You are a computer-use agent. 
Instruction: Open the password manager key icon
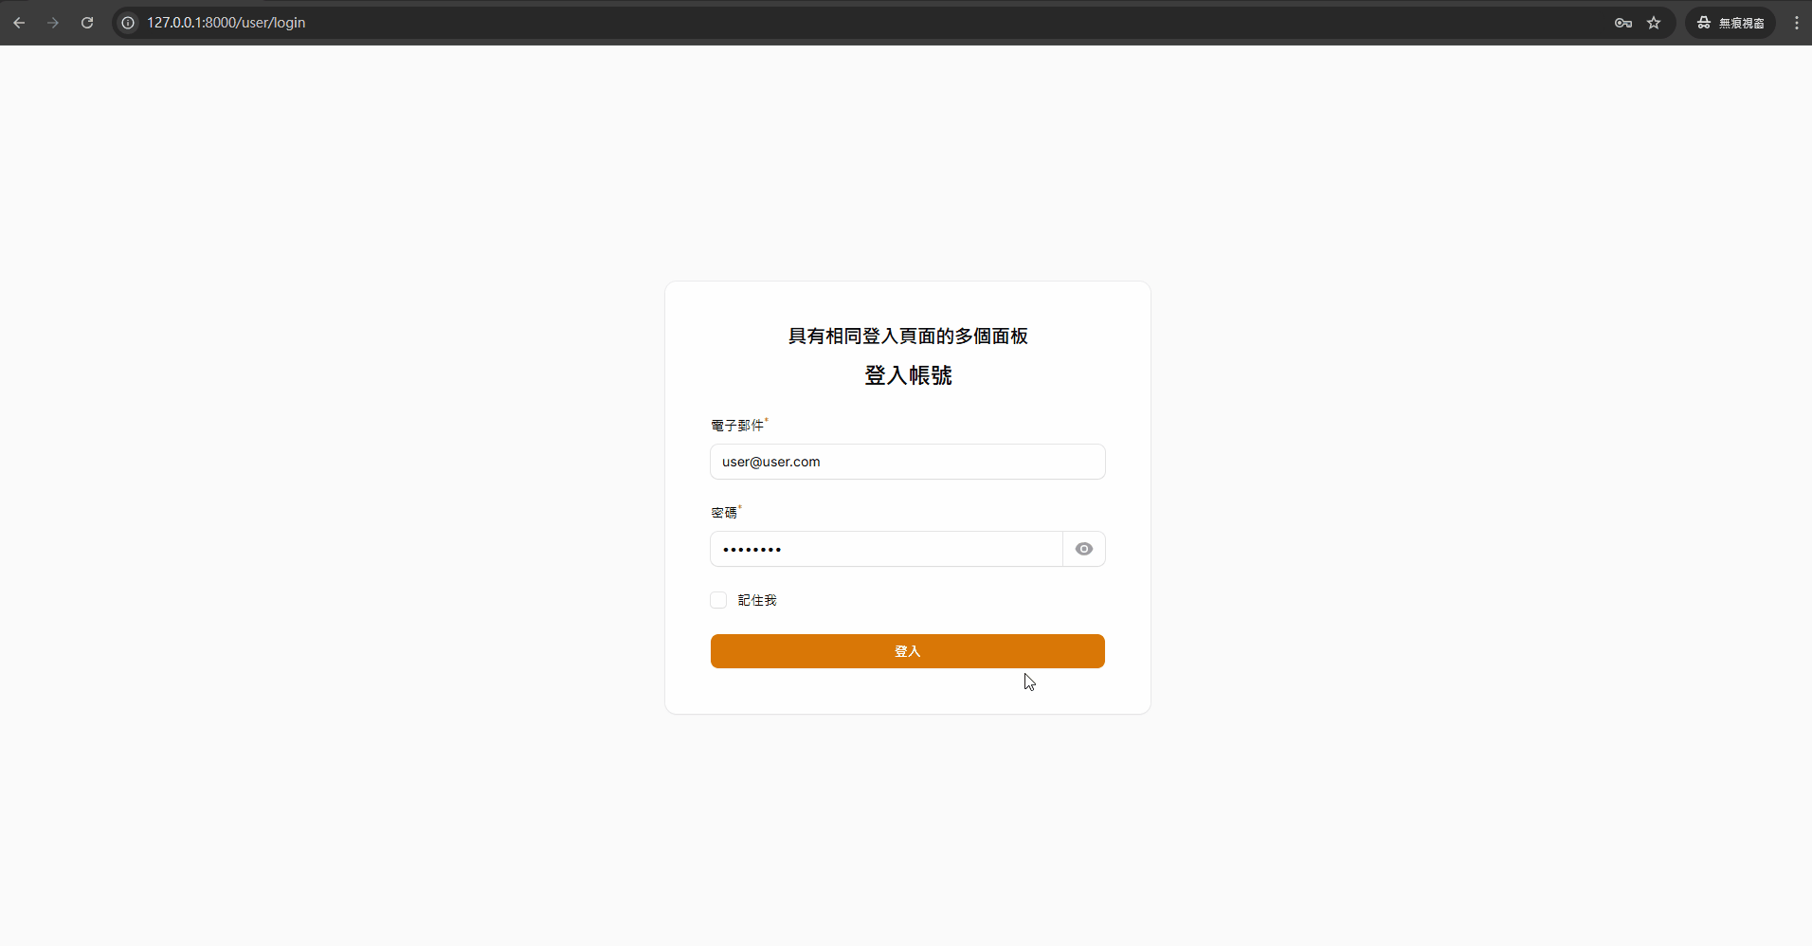click(1622, 22)
